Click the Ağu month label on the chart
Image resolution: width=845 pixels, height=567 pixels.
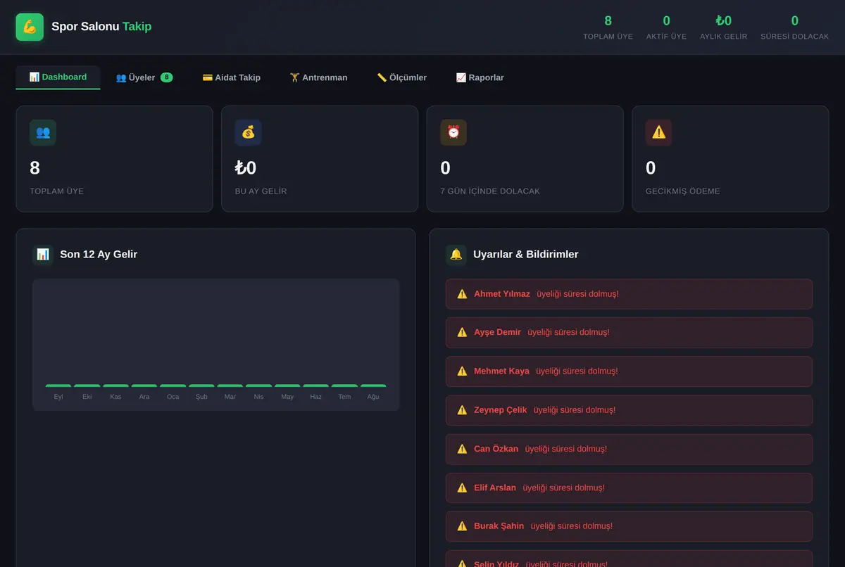373,397
